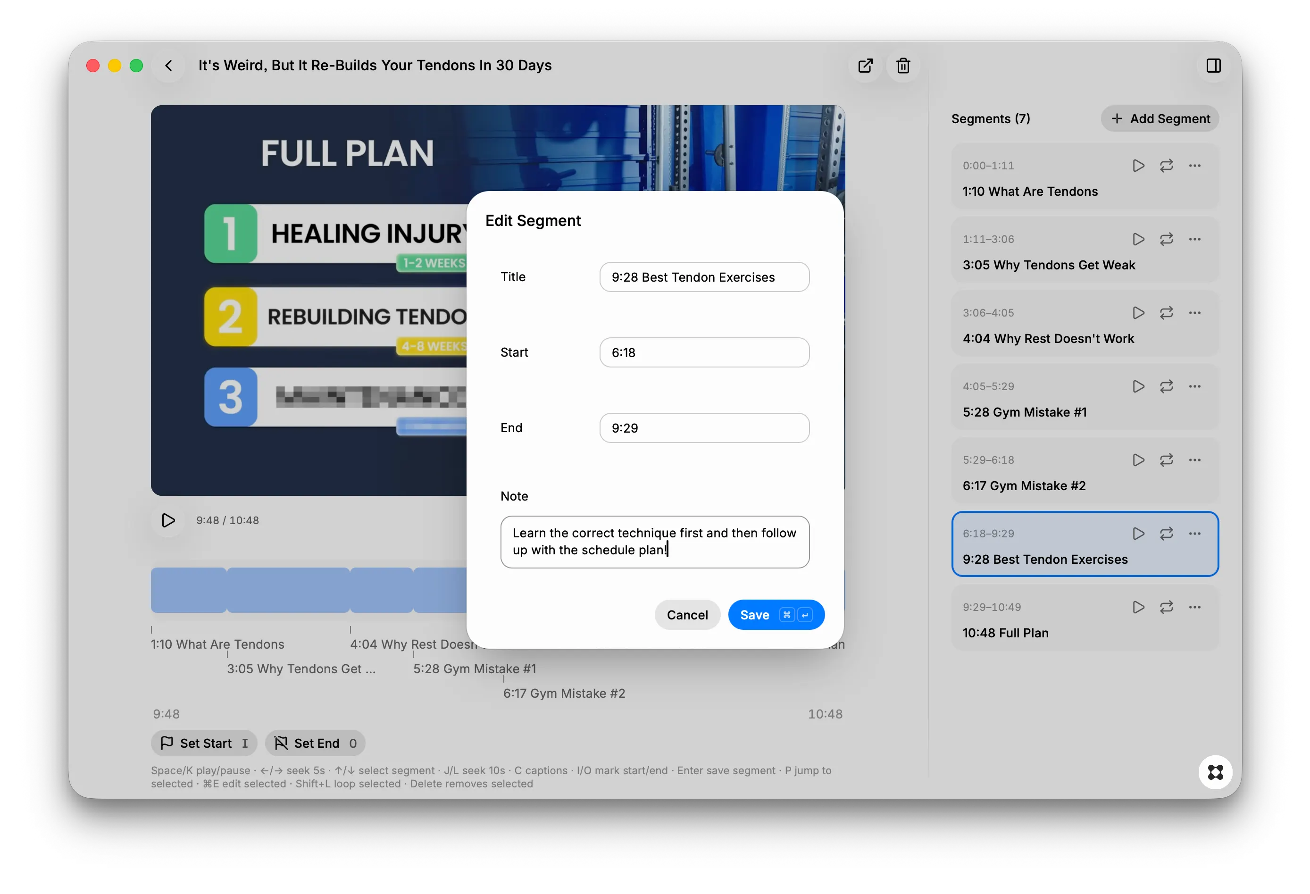Viewport: 1310px width, 894px height.
Task: Loop the Gym Mistake #2 segment
Action: pyautogui.click(x=1166, y=460)
